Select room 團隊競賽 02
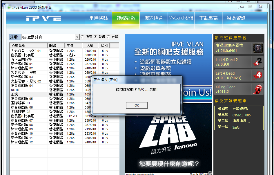The image size is (274, 175). [x=51, y=112]
